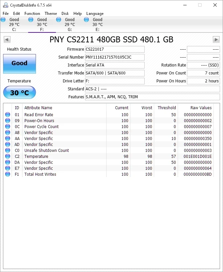Click raw value 001E001D001E
Viewport: 223px width, 272px height.
(198, 156)
